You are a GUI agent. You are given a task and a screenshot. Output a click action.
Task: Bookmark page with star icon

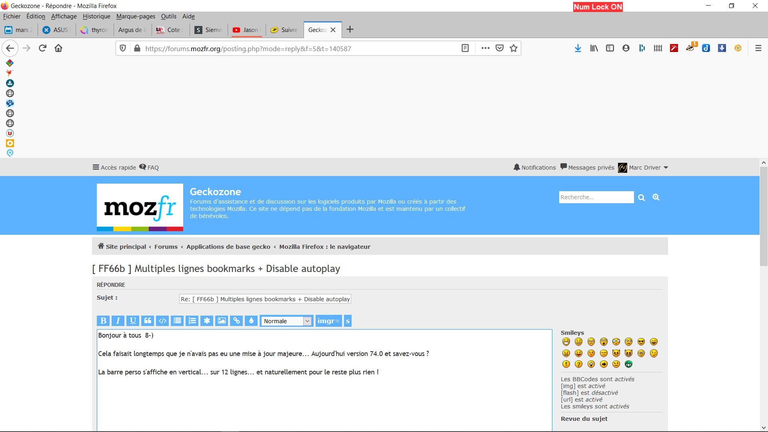[x=514, y=48]
